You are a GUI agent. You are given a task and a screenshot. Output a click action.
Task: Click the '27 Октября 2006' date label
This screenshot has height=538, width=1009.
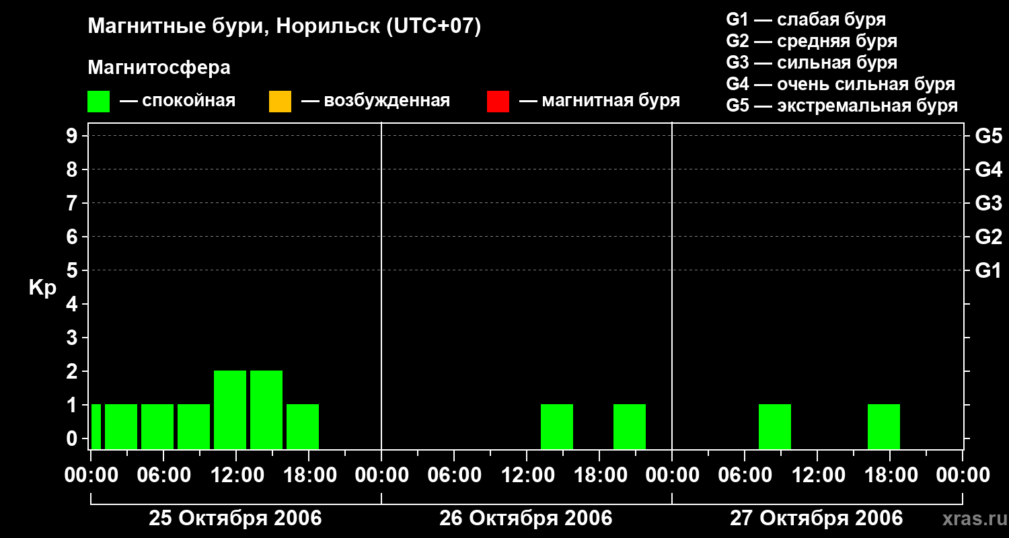817,518
